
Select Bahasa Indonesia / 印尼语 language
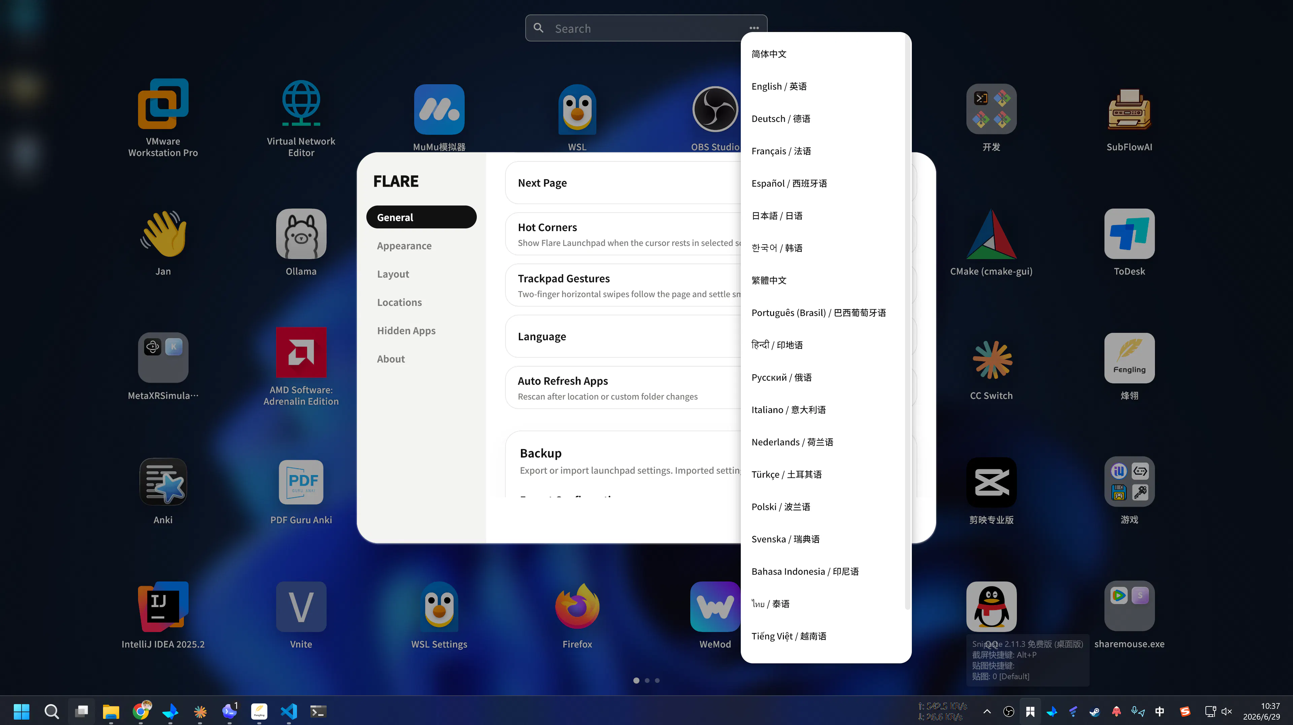click(x=823, y=572)
